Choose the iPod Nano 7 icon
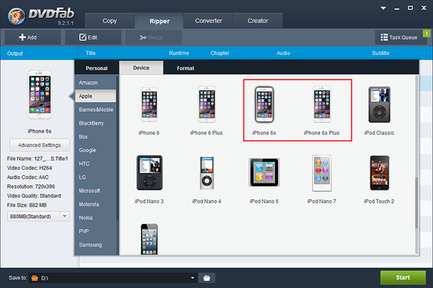The width and height of the screenshot is (433, 288). point(322,173)
